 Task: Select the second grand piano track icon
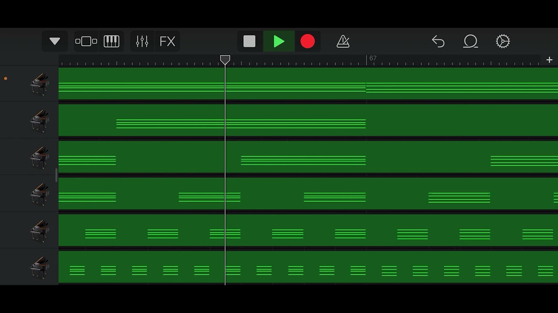pos(39,121)
